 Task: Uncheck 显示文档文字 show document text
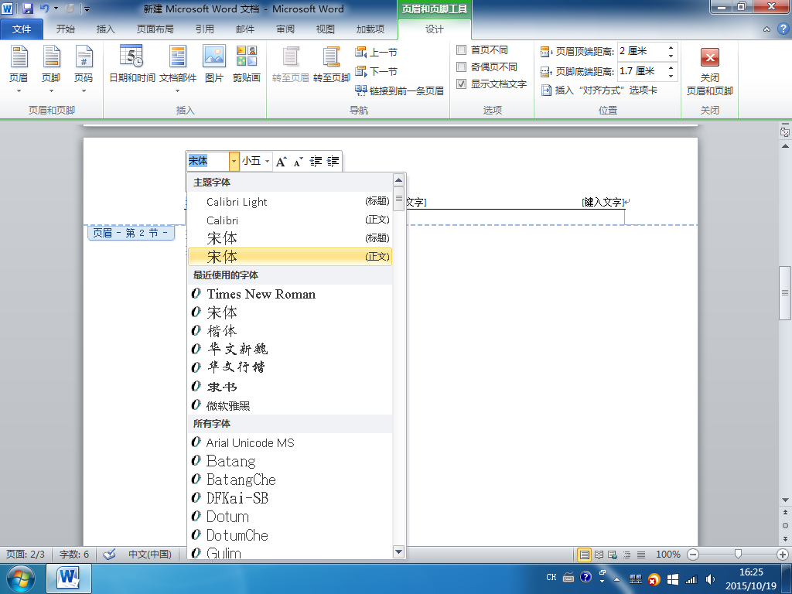click(x=491, y=84)
